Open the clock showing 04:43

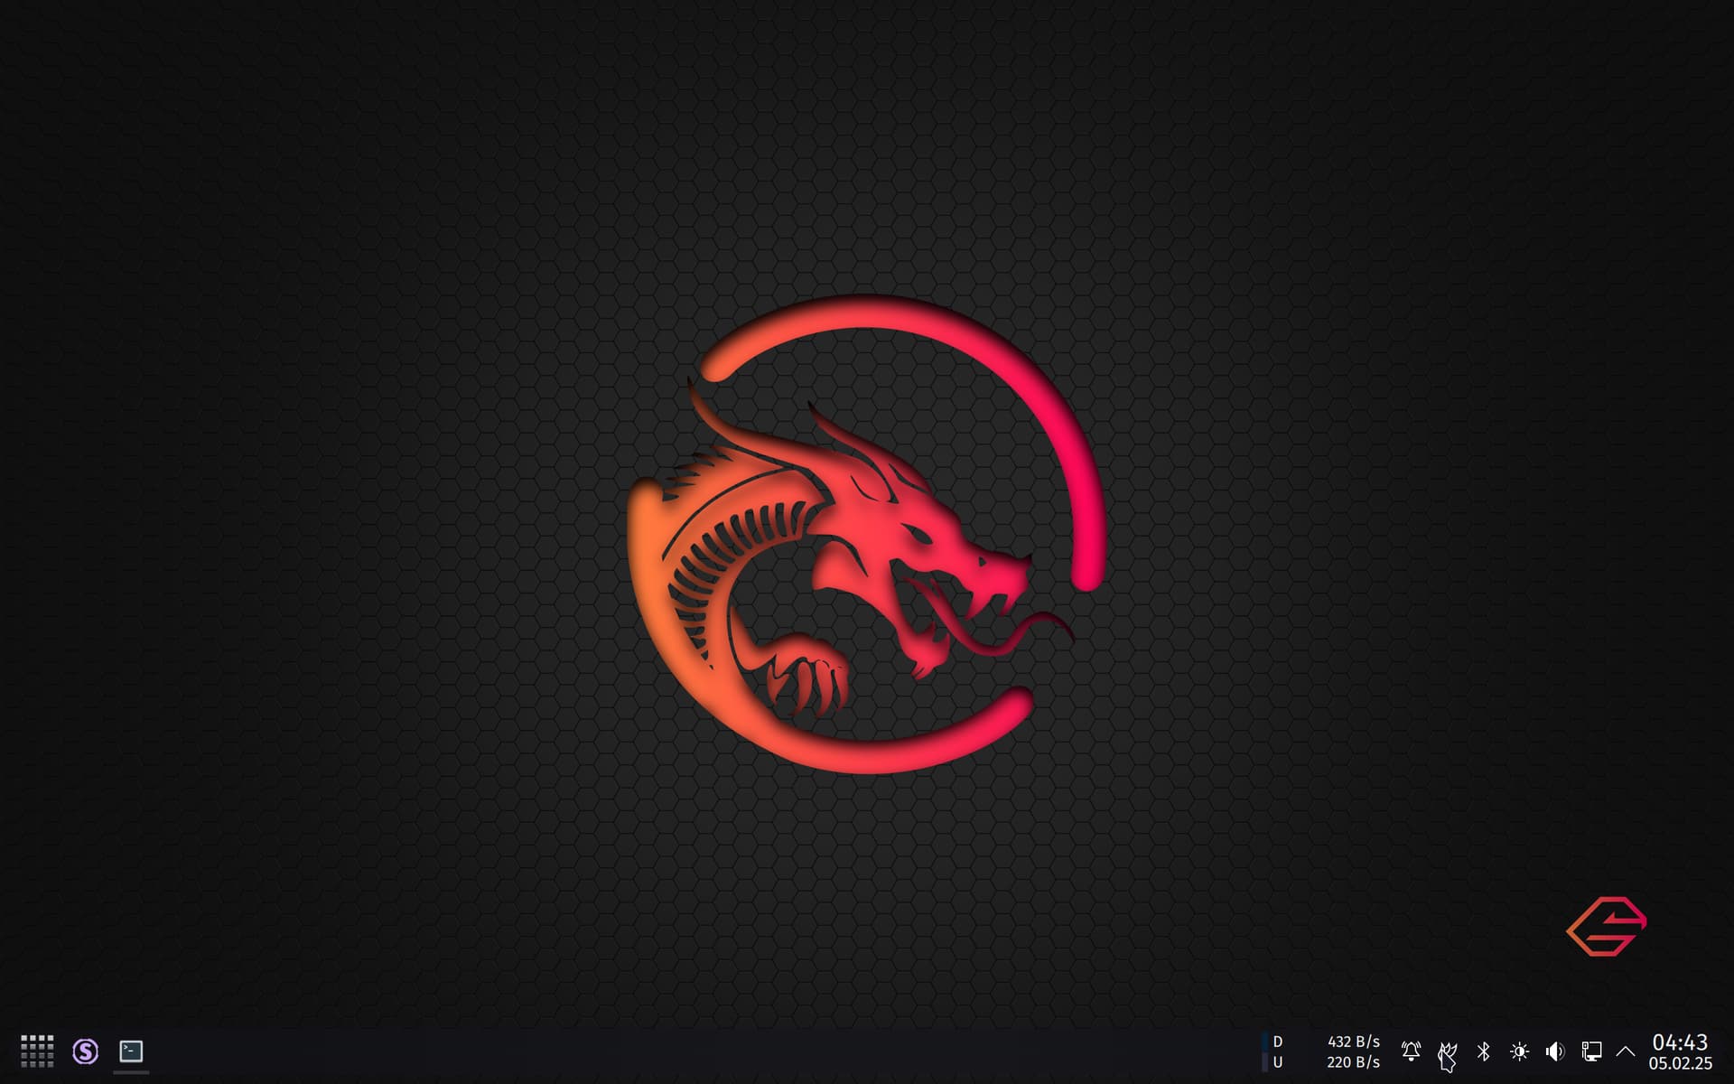point(1680,1042)
